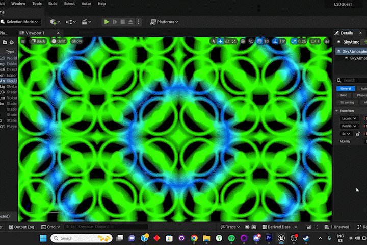Open grid snap value 10
Image resolution: width=367 pixels, height=245 pixels.
tap(267, 41)
